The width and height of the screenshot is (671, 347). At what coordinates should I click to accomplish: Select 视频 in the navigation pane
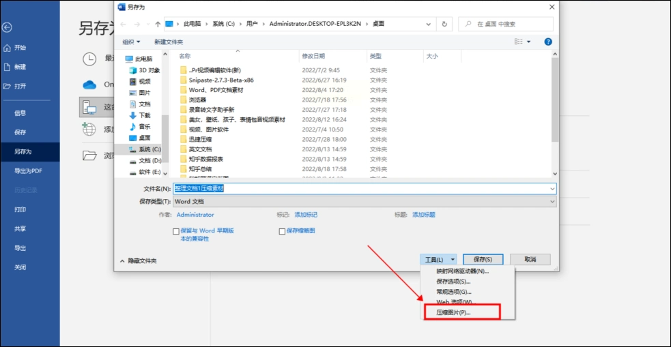click(140, 81)
